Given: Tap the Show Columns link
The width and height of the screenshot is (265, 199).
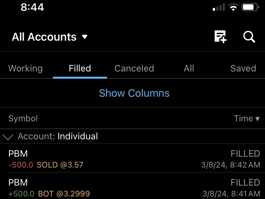Looking at the screenshot, I should 134,93.
